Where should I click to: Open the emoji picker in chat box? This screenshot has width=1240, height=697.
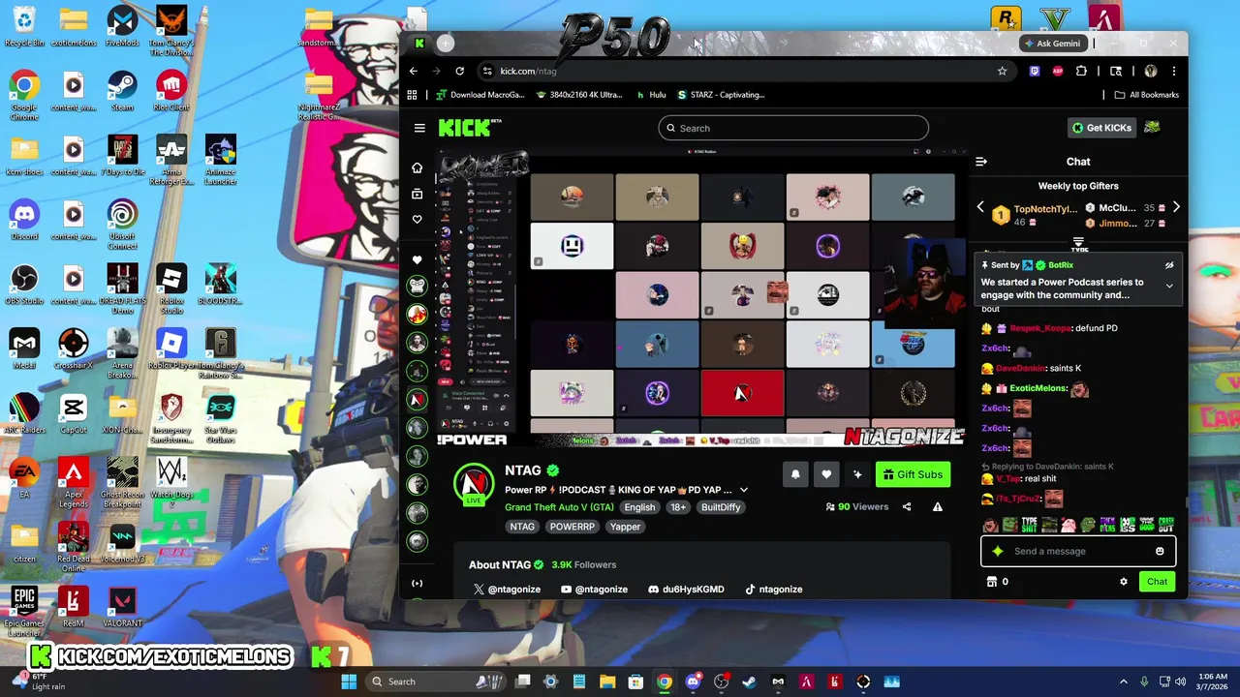click(1160, 551)
